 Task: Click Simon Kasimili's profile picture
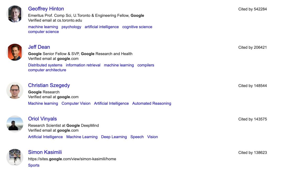[x=15, y=157]
